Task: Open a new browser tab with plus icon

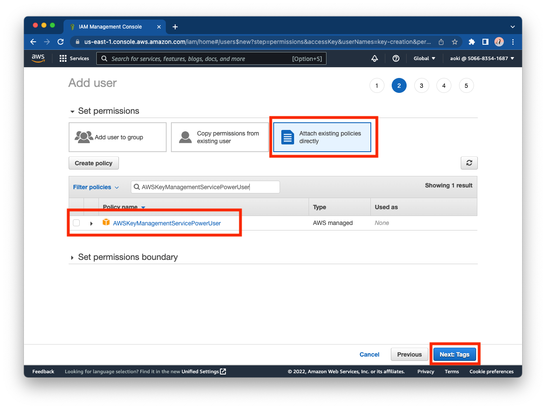Action: 175,27
